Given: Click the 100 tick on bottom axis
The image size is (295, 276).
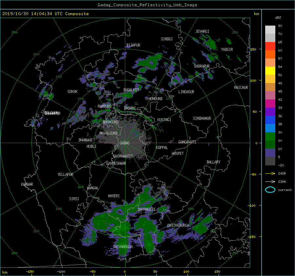Looking at the screenshot, I should click(186, 271).
